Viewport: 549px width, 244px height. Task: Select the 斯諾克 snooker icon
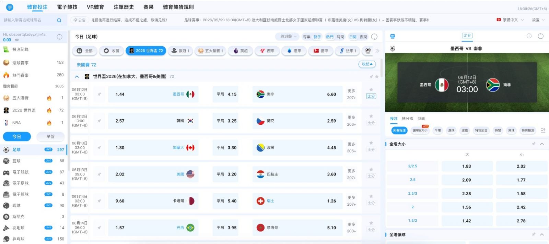click(x=6, y=217)
